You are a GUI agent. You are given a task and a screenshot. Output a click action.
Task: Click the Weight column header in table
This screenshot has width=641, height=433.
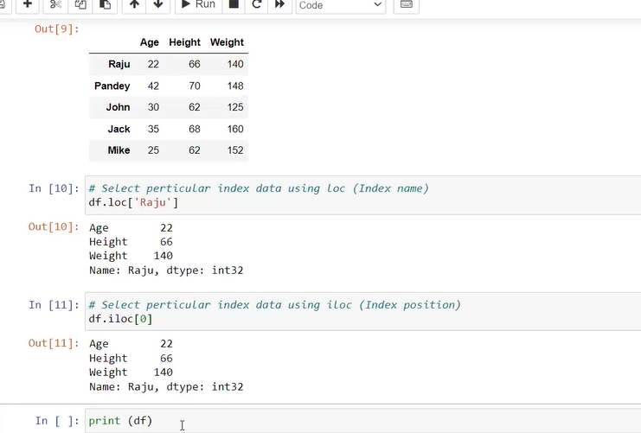click(x=227, y=42)
